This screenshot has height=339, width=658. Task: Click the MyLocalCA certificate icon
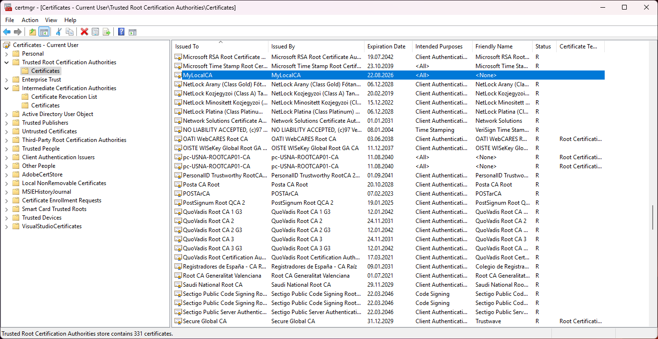tap(178, 75)
